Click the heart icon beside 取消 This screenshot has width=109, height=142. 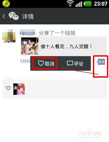(41, 63)
